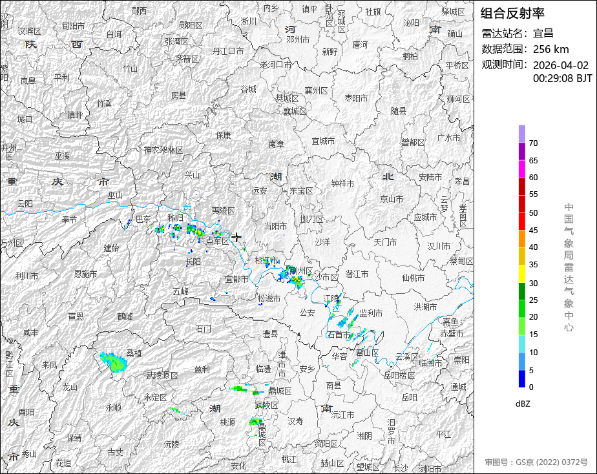Click the 松滋市 map label
Viewport: 597px width, 474px height.
point(269,298)
